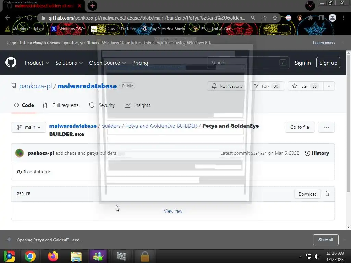The height and width of the screenshot is (263, 351).
Task: Close the malwaredatabase browser tab
Action: tap(80, 6)
